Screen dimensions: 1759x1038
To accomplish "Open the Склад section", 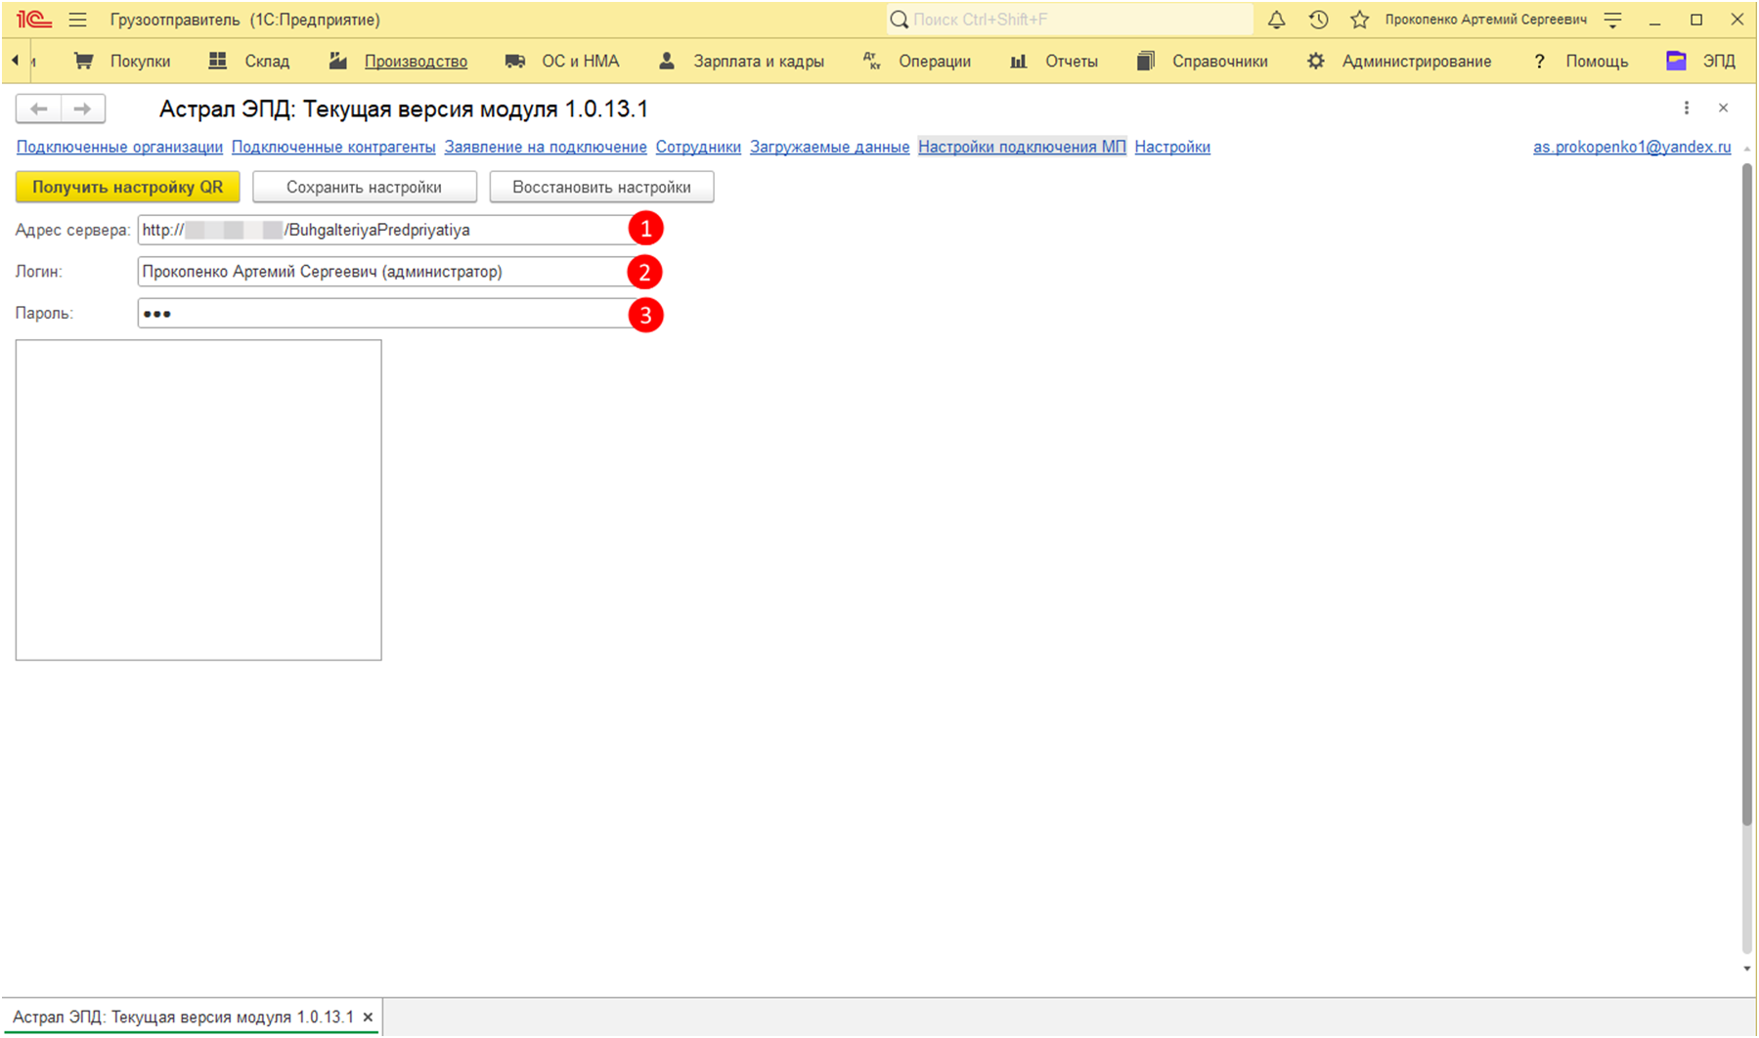I will coord(267,61).
